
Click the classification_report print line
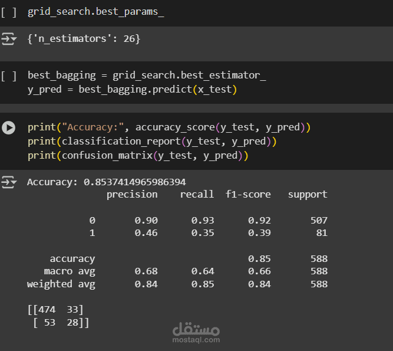152,142
